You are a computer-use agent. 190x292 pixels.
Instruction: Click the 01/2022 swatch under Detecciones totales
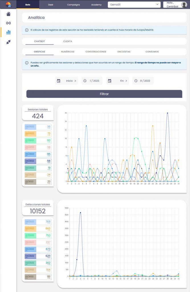tap(30, 277)
